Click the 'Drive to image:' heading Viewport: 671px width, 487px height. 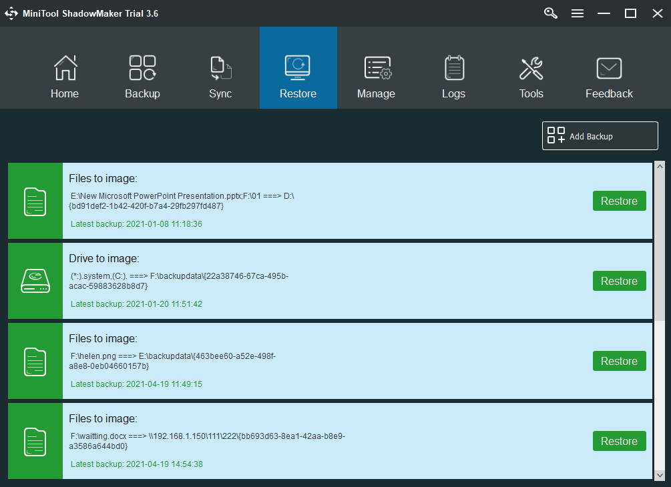coord(104,258)
